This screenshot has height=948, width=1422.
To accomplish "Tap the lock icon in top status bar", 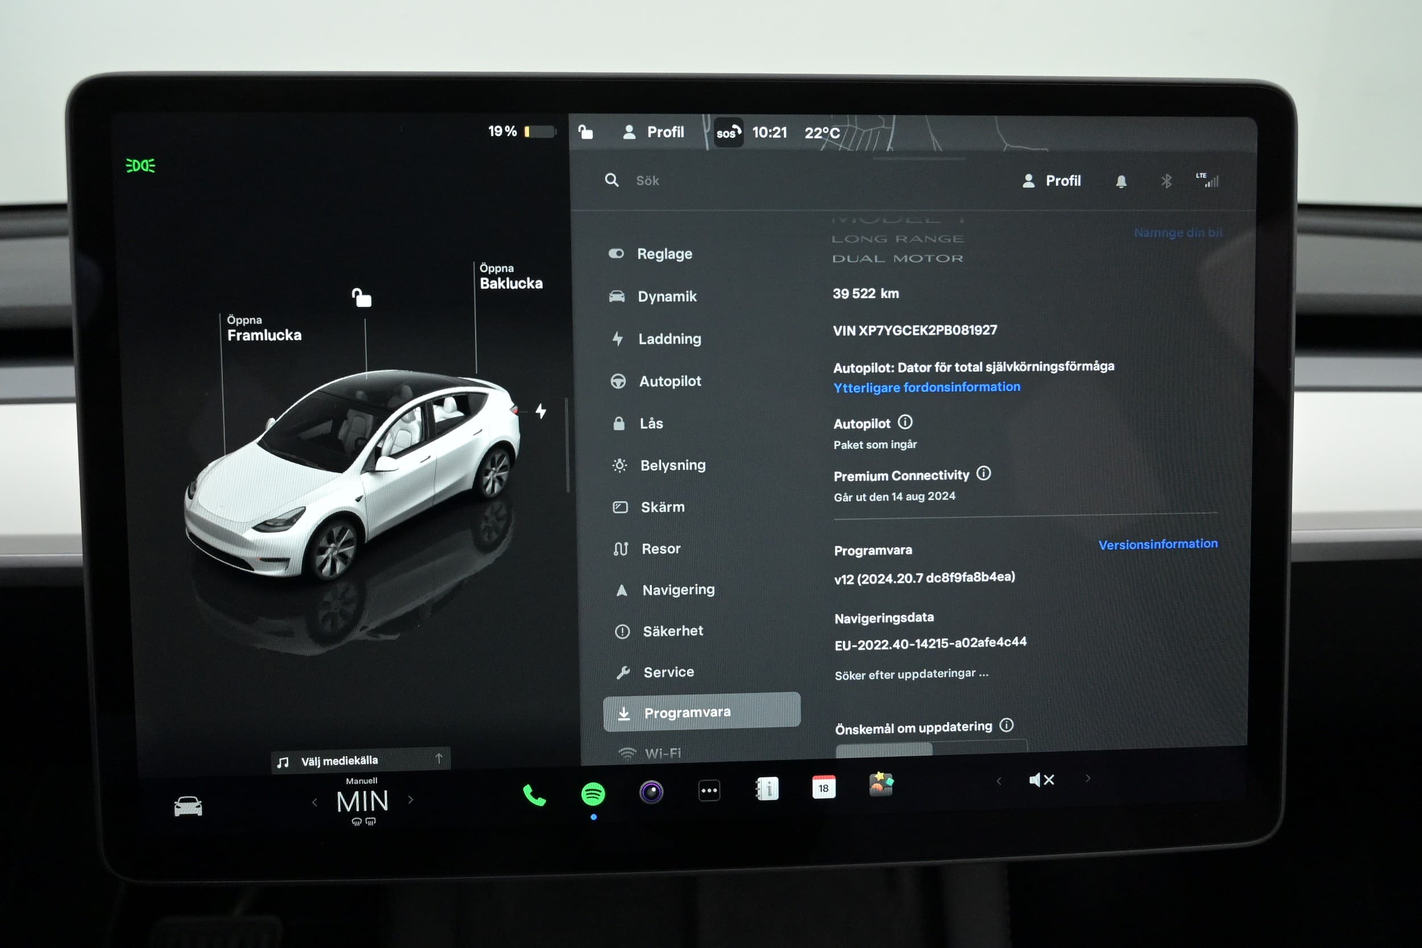I will (585, 131).
